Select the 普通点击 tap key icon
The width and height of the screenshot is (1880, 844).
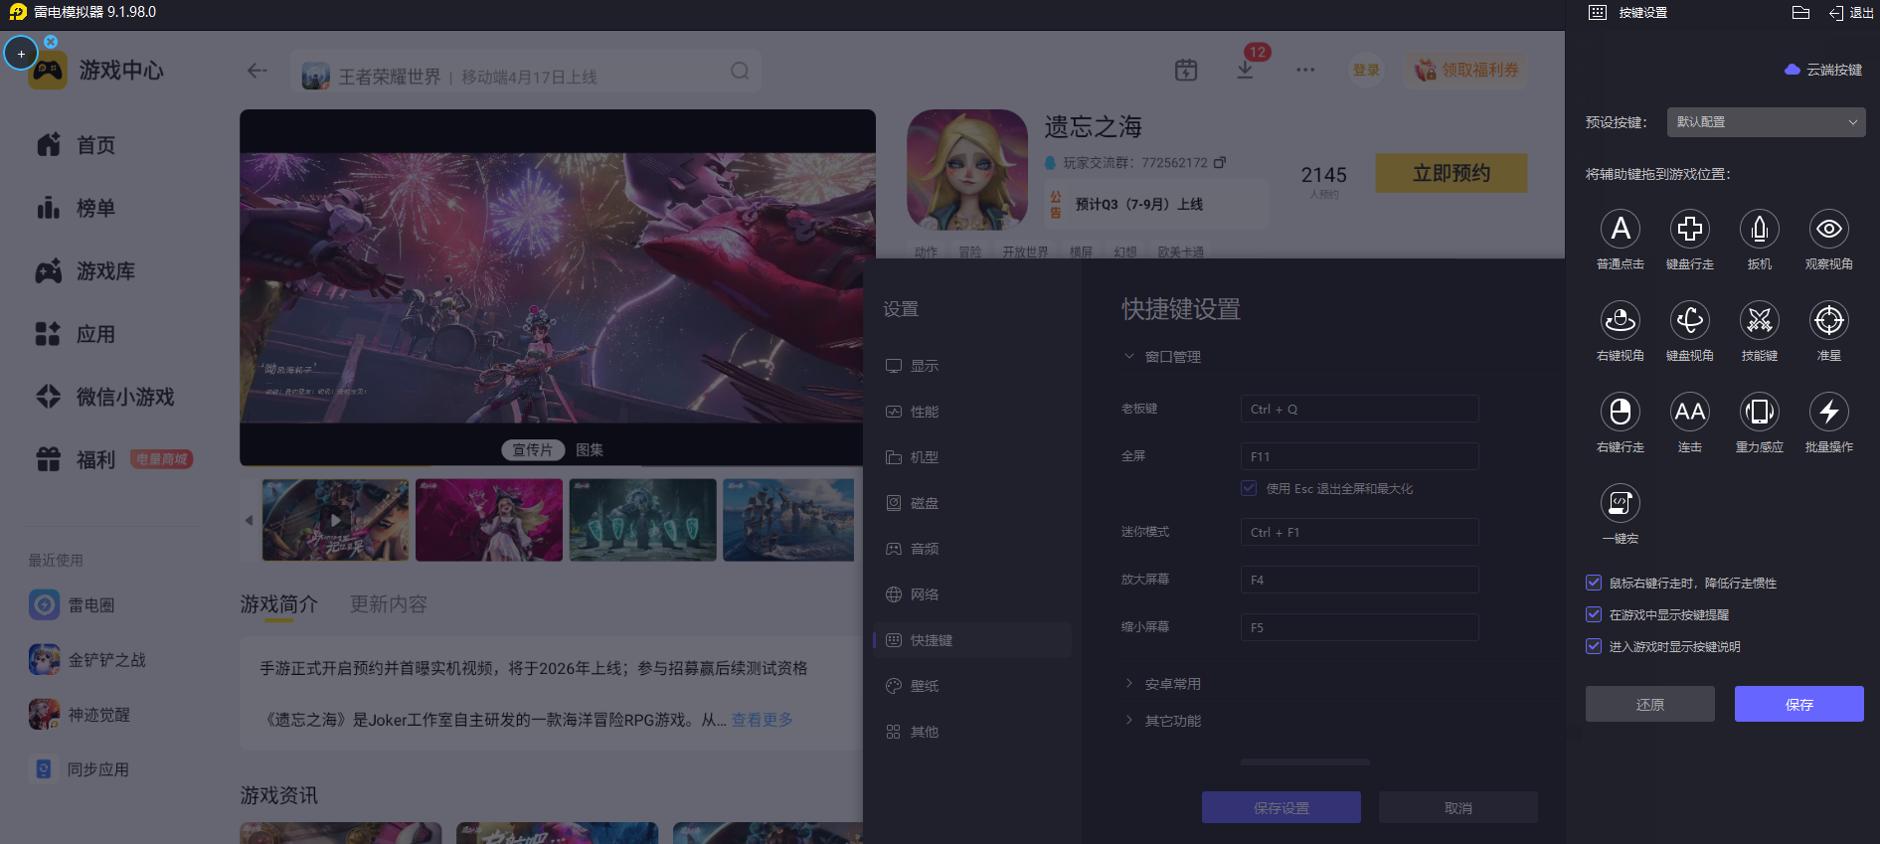tap(1620, 230)
